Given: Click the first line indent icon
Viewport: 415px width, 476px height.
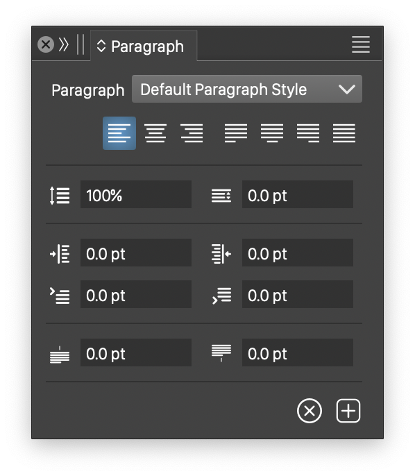Looking at the screenshot, I should [x=60, y=296].
